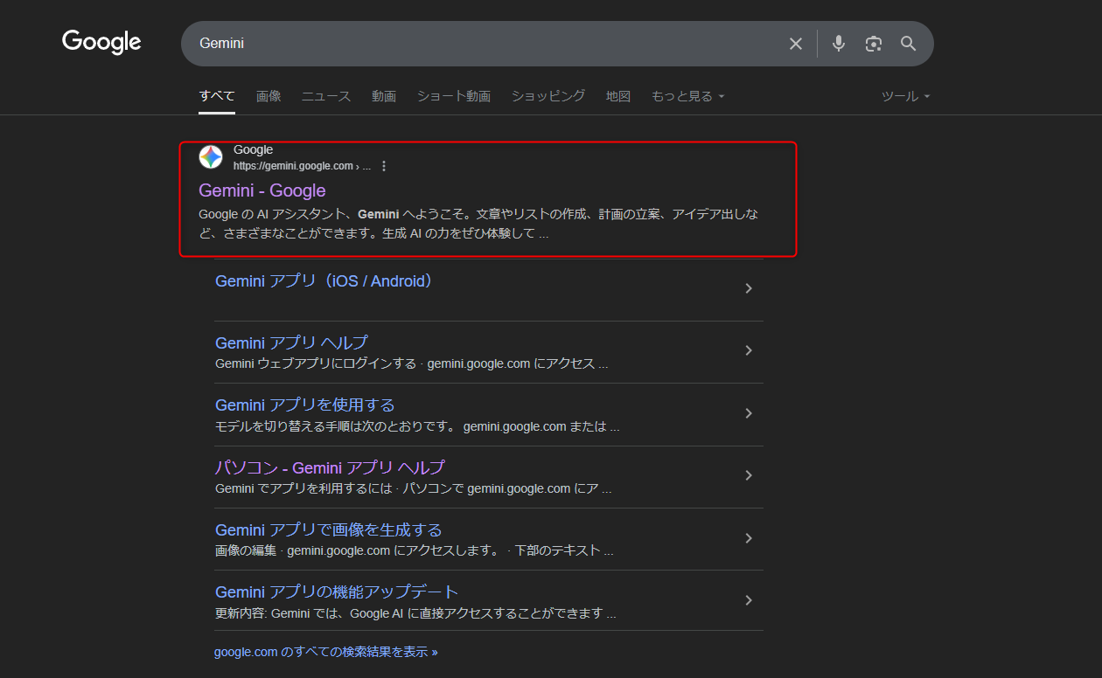
Task: Click the search magnifier icon
Action: (908, 43)
